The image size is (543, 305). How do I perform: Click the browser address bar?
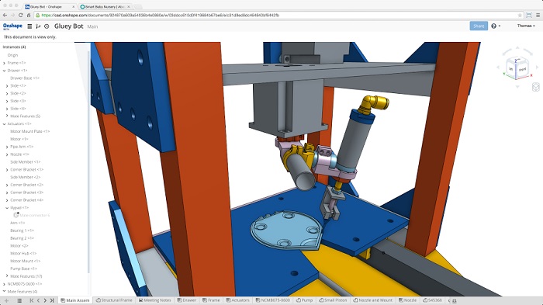(x=278, y=16)
